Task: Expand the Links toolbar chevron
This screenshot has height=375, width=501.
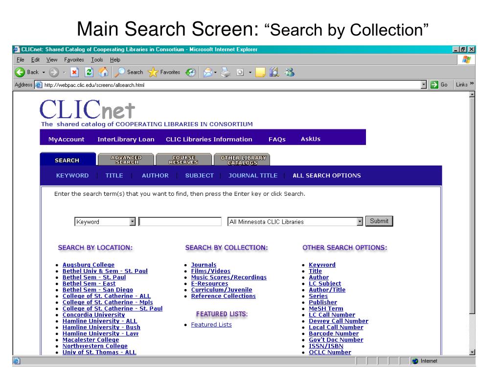Action: pyautogui.click(x=472, y=83)
